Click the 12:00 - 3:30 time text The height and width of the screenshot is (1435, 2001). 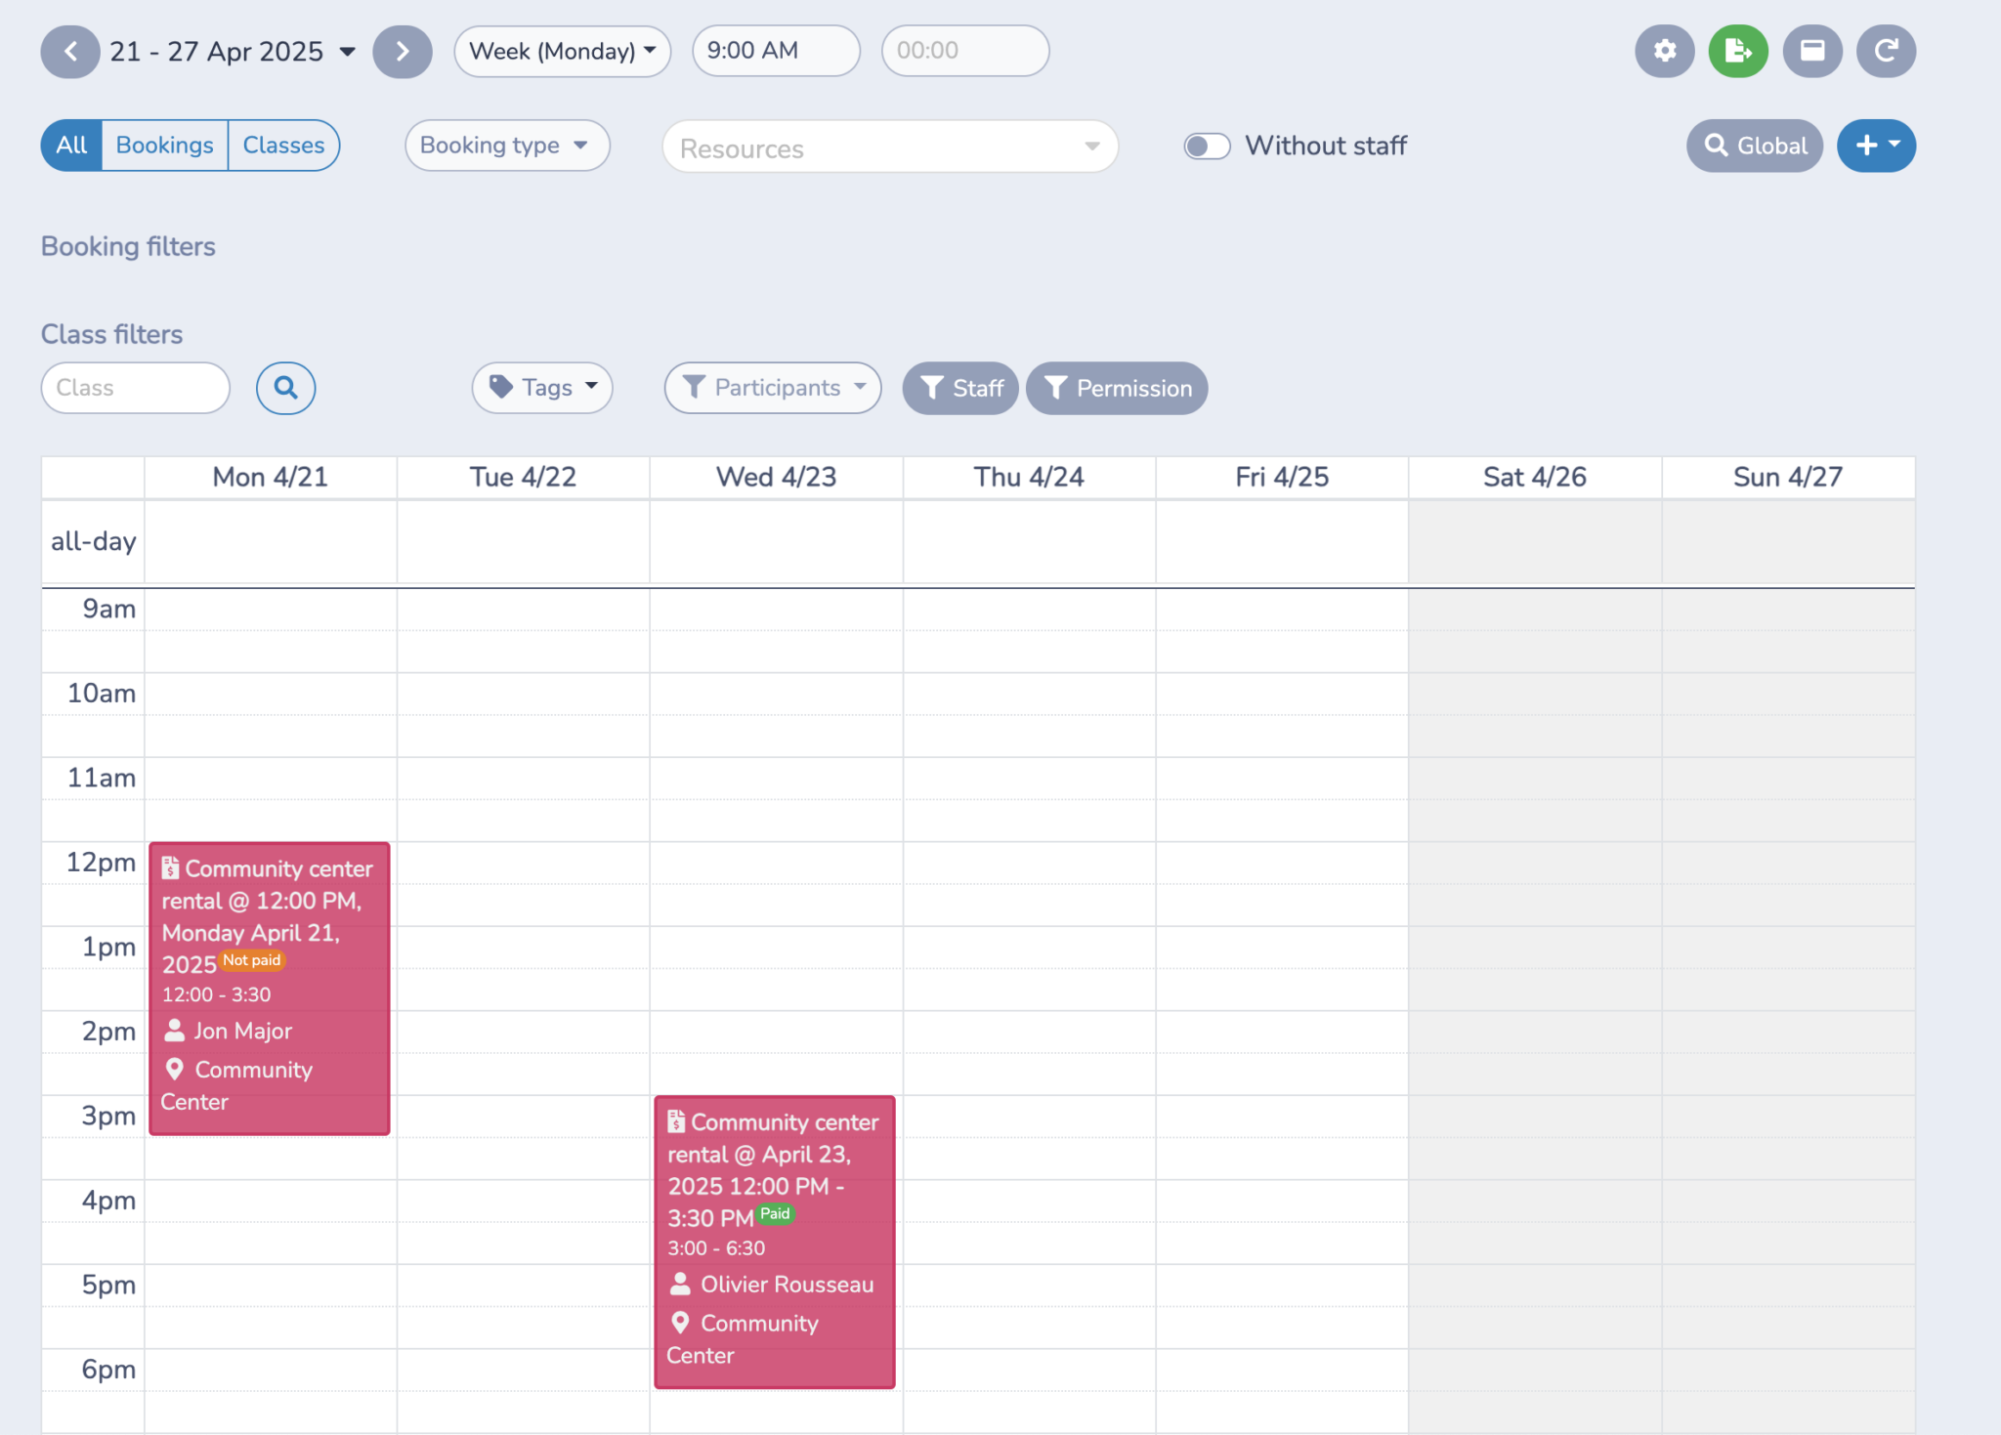point(216,994)
